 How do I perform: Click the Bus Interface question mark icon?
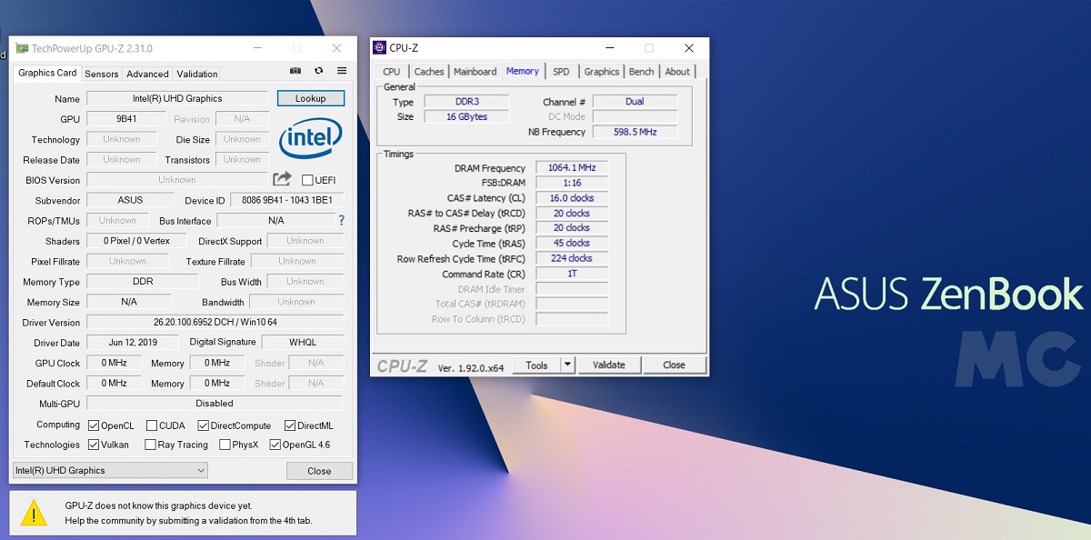click(342, 220)
